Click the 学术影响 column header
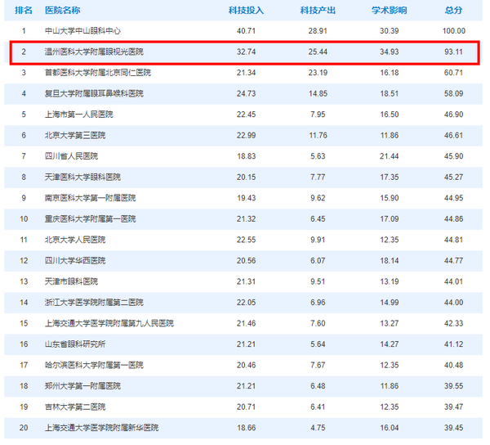The height and width of the screenshot is (445, 490). (x=389, y=11)
